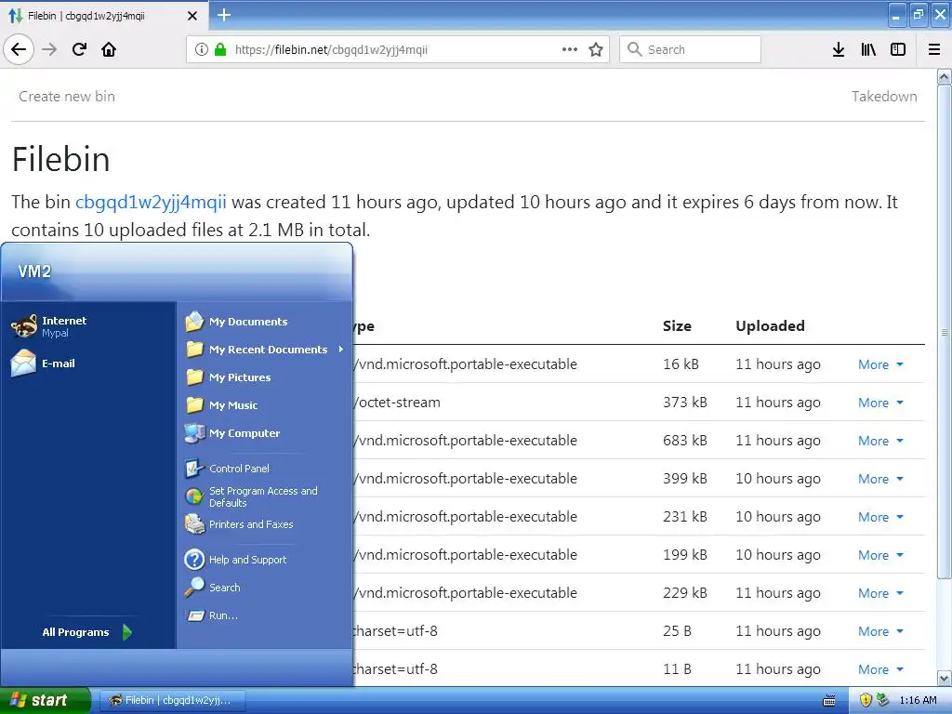Click the security shield tray icon
This screenshot has width=952, height=714.
coord(866,700)
